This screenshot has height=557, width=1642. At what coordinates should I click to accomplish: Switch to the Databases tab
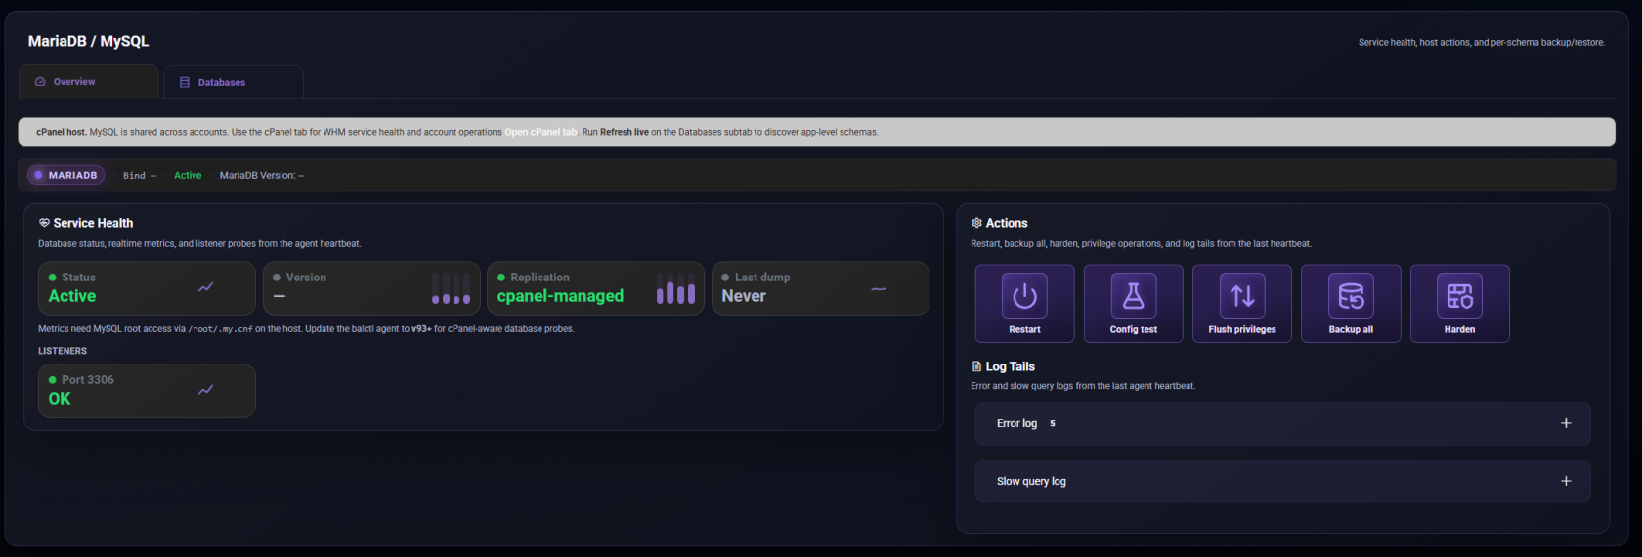point(234,83)
